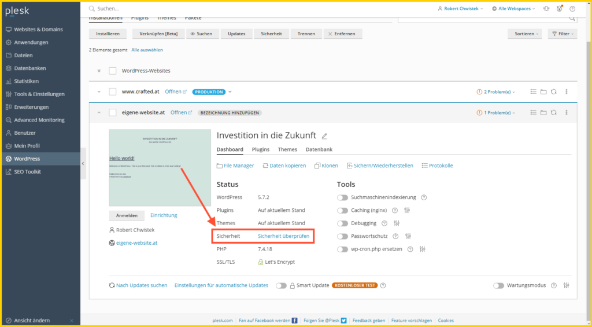
Task: Open the Sortieren dropdown
Action: [x=525, y=34]
